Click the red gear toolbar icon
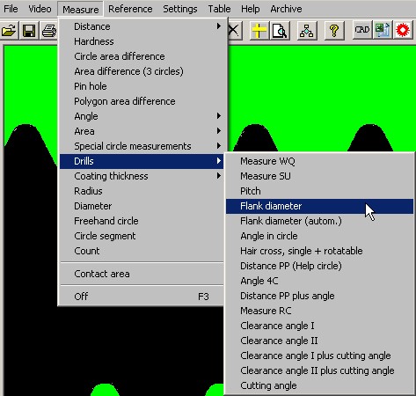This screenshot has height=396, width=416. click(x=403, y=30)
